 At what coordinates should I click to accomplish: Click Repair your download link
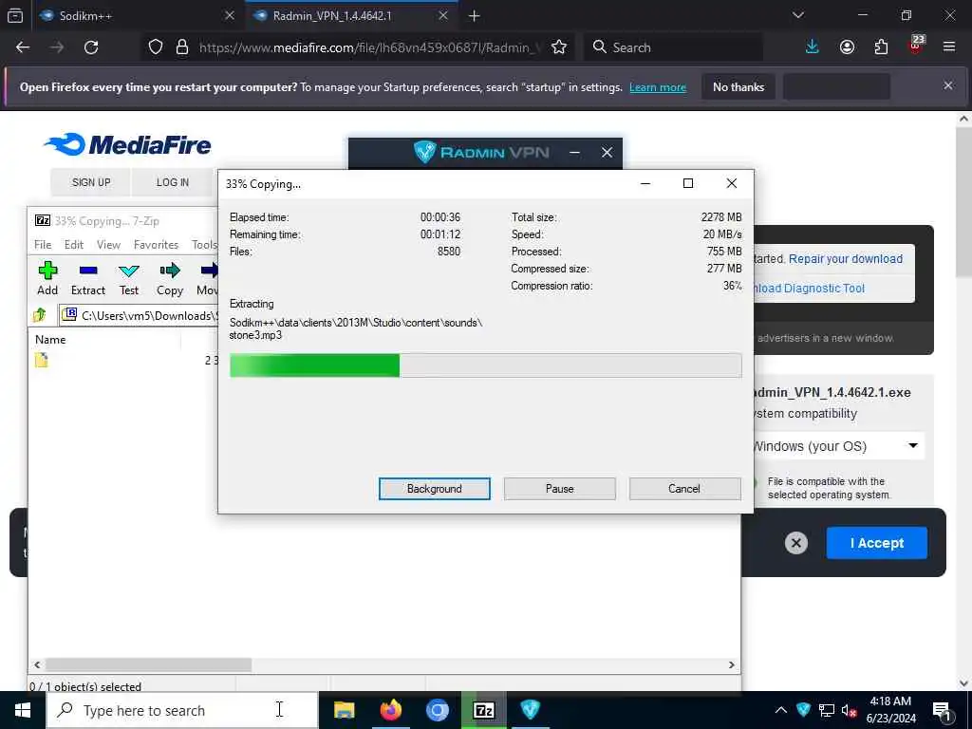click(846, 259)
